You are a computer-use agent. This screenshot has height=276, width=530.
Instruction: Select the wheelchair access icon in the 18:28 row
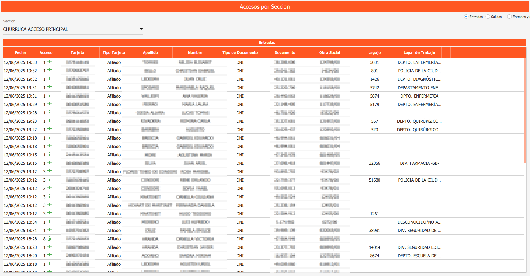point(50,239)
